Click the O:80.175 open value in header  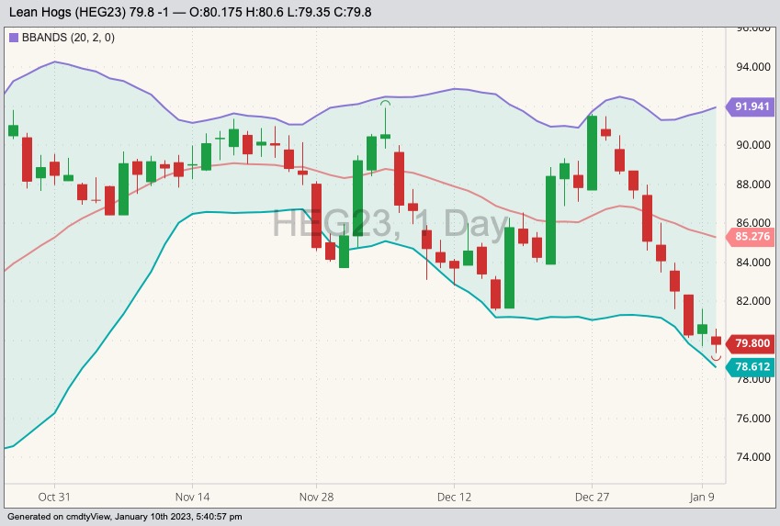216,12
